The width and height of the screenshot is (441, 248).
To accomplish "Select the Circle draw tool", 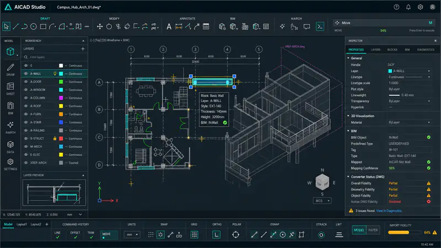I will [x=34, y=26].
